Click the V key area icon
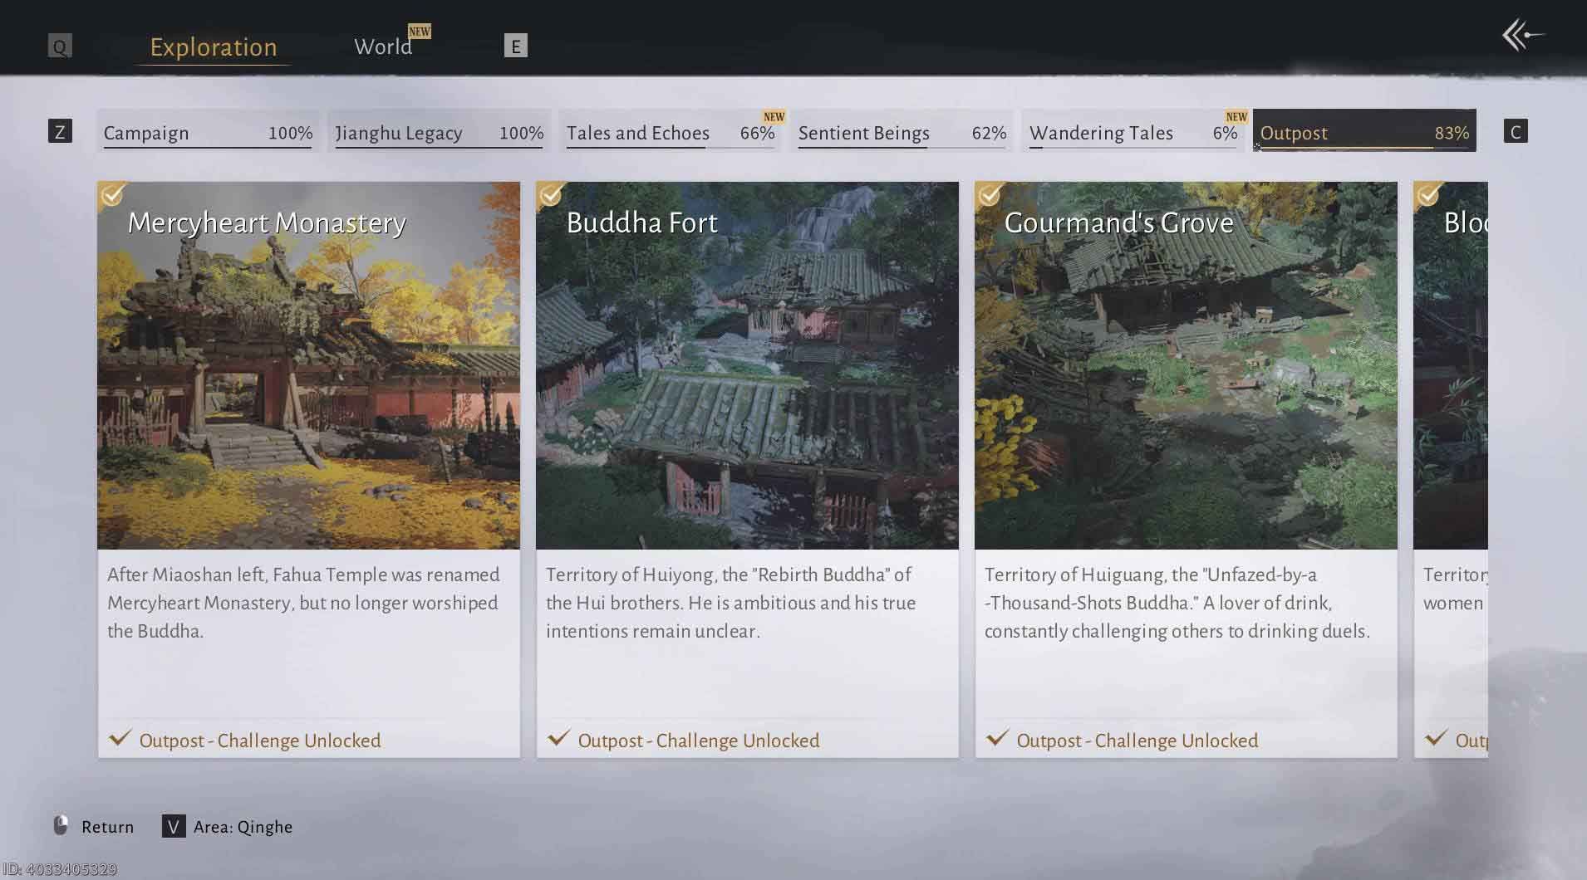 [174, 826]
